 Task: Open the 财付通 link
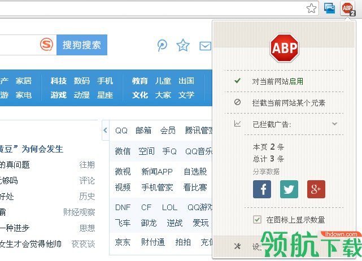[x=153, y=242]
